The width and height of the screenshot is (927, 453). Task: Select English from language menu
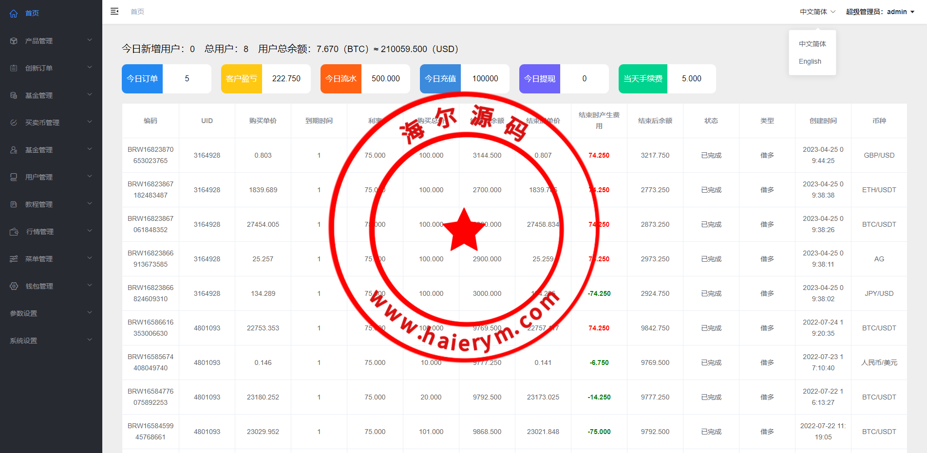tap(810, 61)
